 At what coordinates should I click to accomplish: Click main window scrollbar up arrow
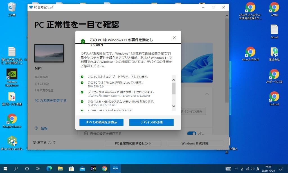click(227, 16)
